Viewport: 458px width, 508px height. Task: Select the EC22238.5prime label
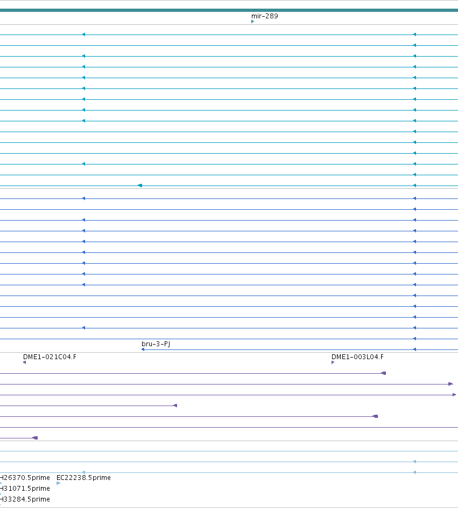tap(83, 478)
